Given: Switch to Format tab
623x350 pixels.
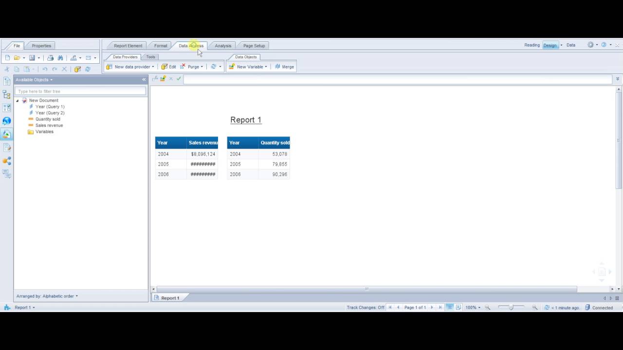Looking at the screenshot, I should (x=161, y=46).
